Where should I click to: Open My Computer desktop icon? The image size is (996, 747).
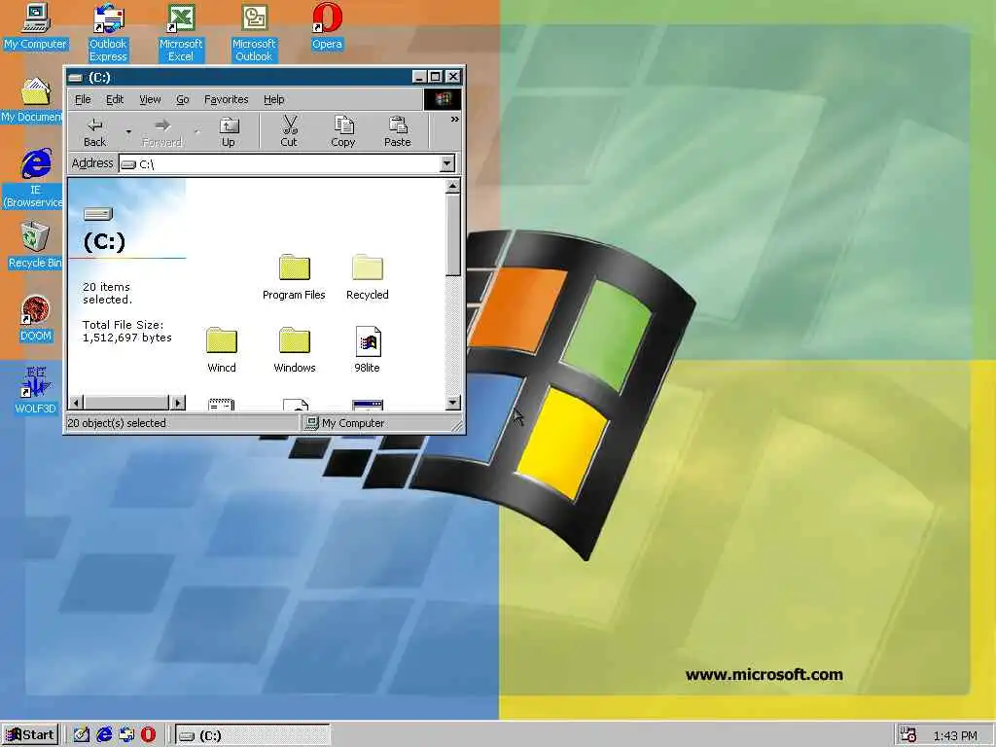[x=35, y=27]
